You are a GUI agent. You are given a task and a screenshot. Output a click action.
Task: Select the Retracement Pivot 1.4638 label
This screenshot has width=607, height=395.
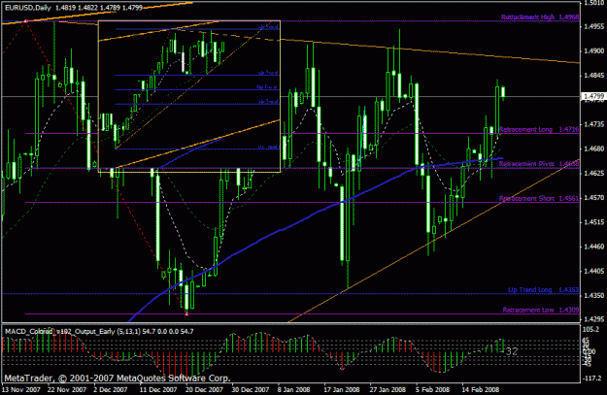coord(539,164)
